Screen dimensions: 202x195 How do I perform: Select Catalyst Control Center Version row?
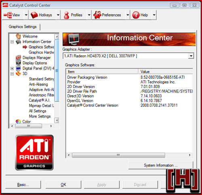(129, 105)
